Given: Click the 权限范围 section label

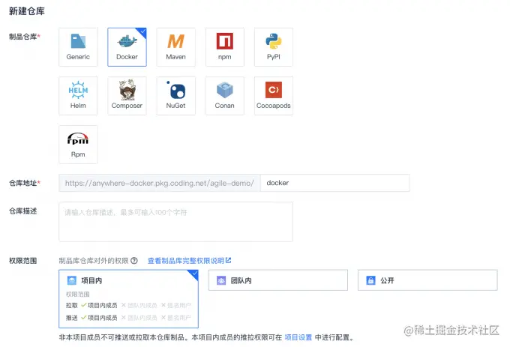Looking at the screenshot, I should [22, 261].
